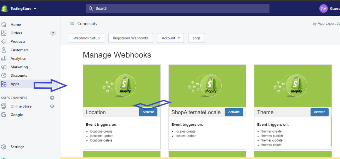This screenshot has height=159, width=340.
Task: Go to Home in sidebar
Action: pyautogui.click(x=16, y=25)
